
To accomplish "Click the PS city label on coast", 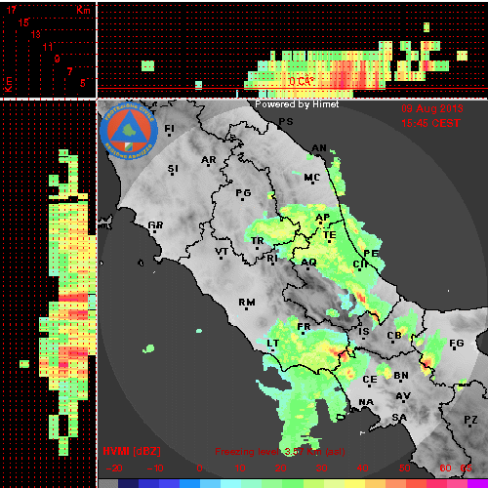I will (x=286, y=122).
